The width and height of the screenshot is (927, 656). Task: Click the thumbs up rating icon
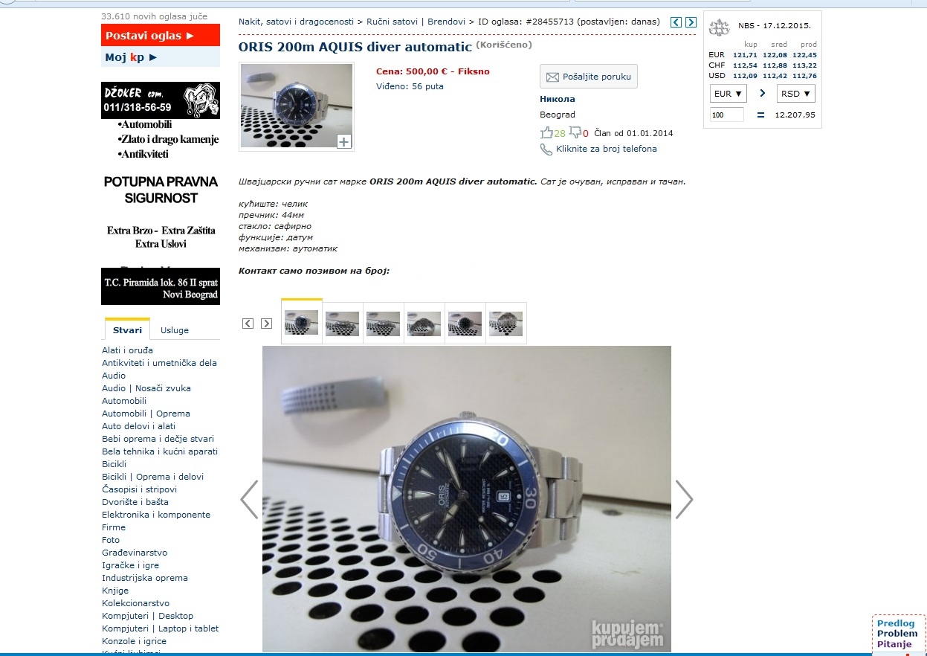546,133
